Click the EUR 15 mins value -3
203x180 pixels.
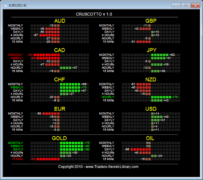(55, 130)
